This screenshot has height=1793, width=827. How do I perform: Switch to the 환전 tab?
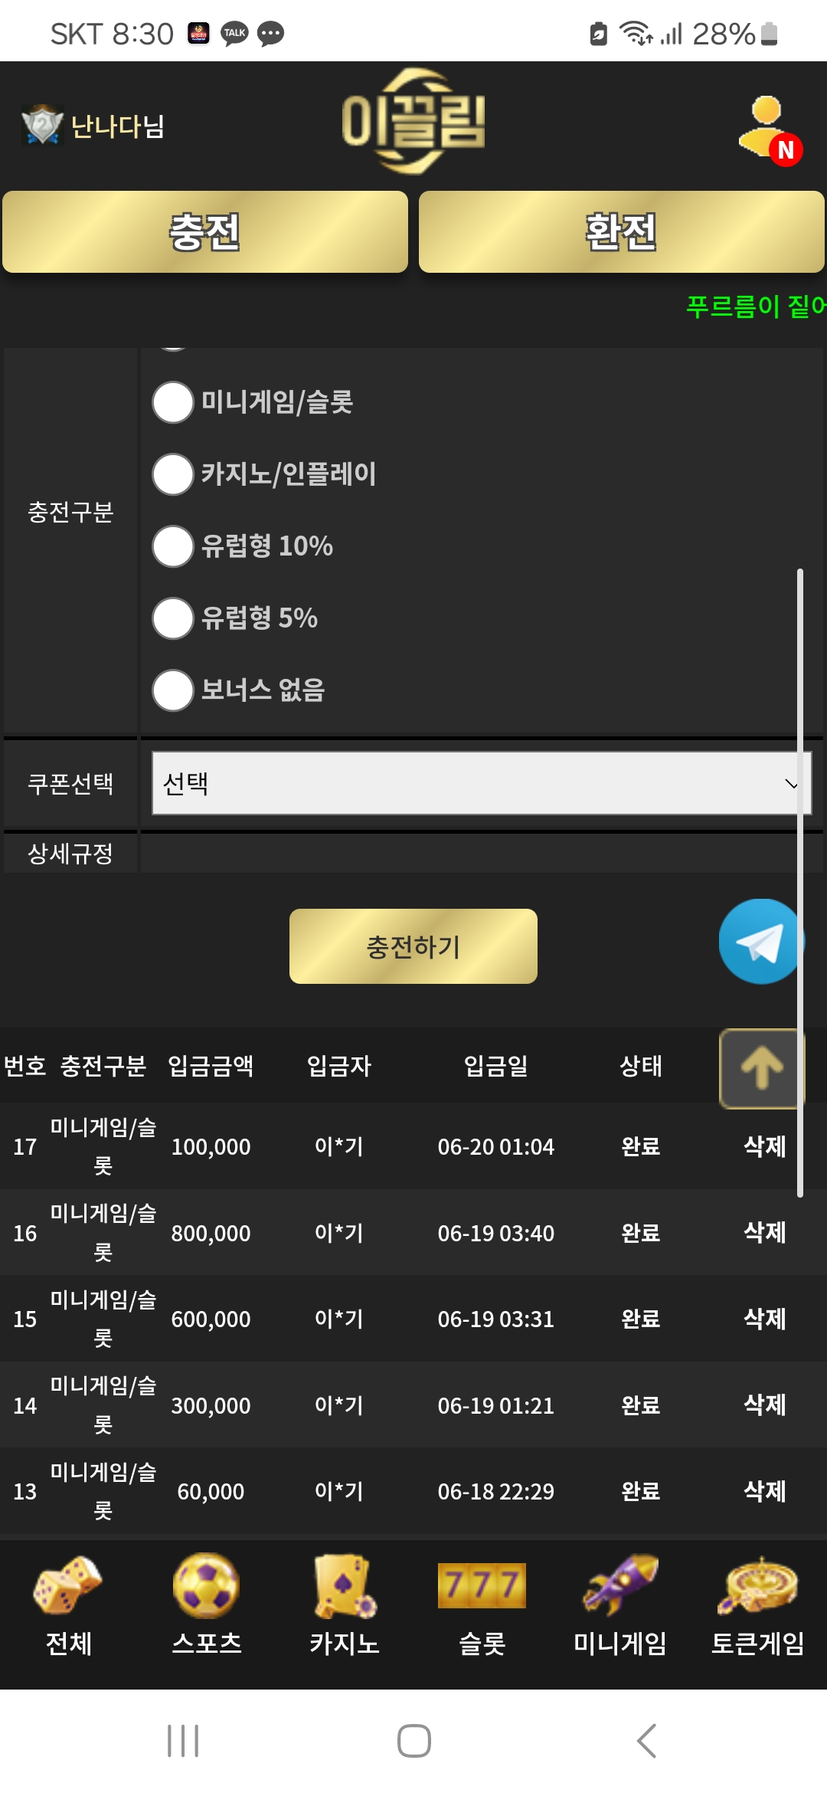pos(621,232)
